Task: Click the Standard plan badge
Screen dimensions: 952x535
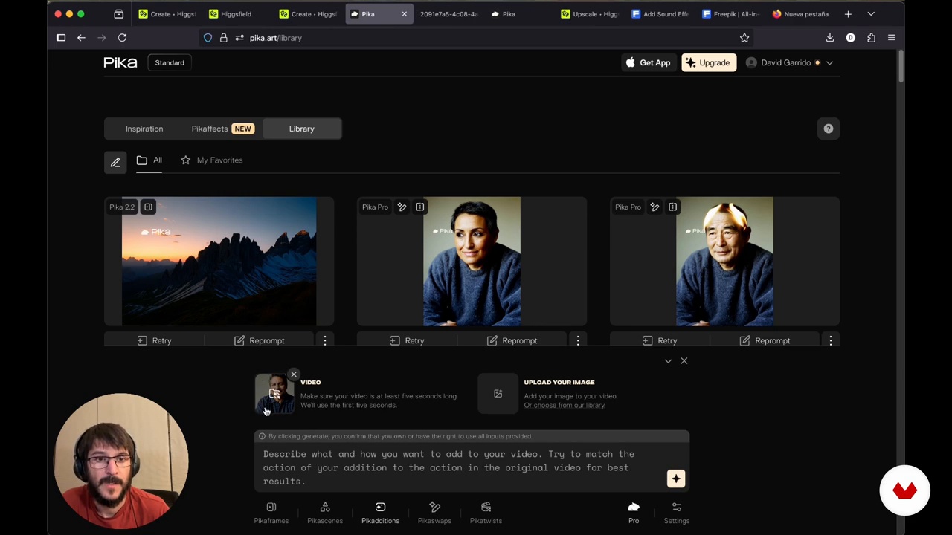Action: (x=170, y=62)
